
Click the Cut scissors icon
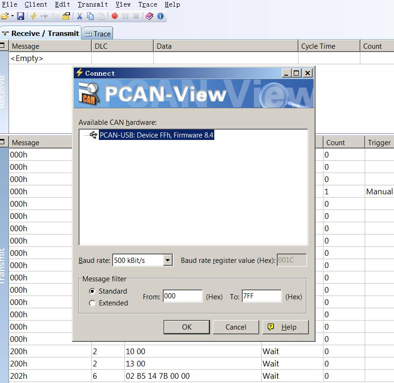[x=79, y=17]
